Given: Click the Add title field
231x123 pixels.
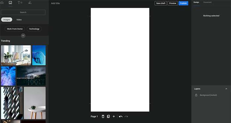Looking at the screenshot, I should click(55, 3).
